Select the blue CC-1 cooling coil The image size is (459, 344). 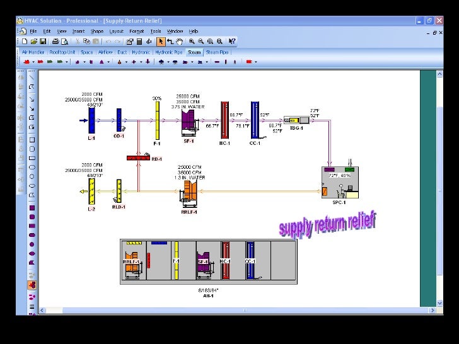coord(255,120)
